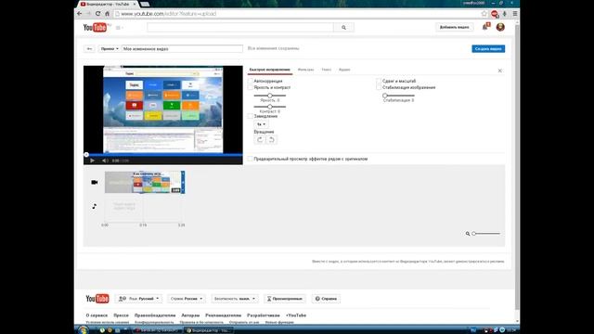Click the video preview progress bar
The image size is (594, 334).
pyautogui.click(x=163, y=155)
